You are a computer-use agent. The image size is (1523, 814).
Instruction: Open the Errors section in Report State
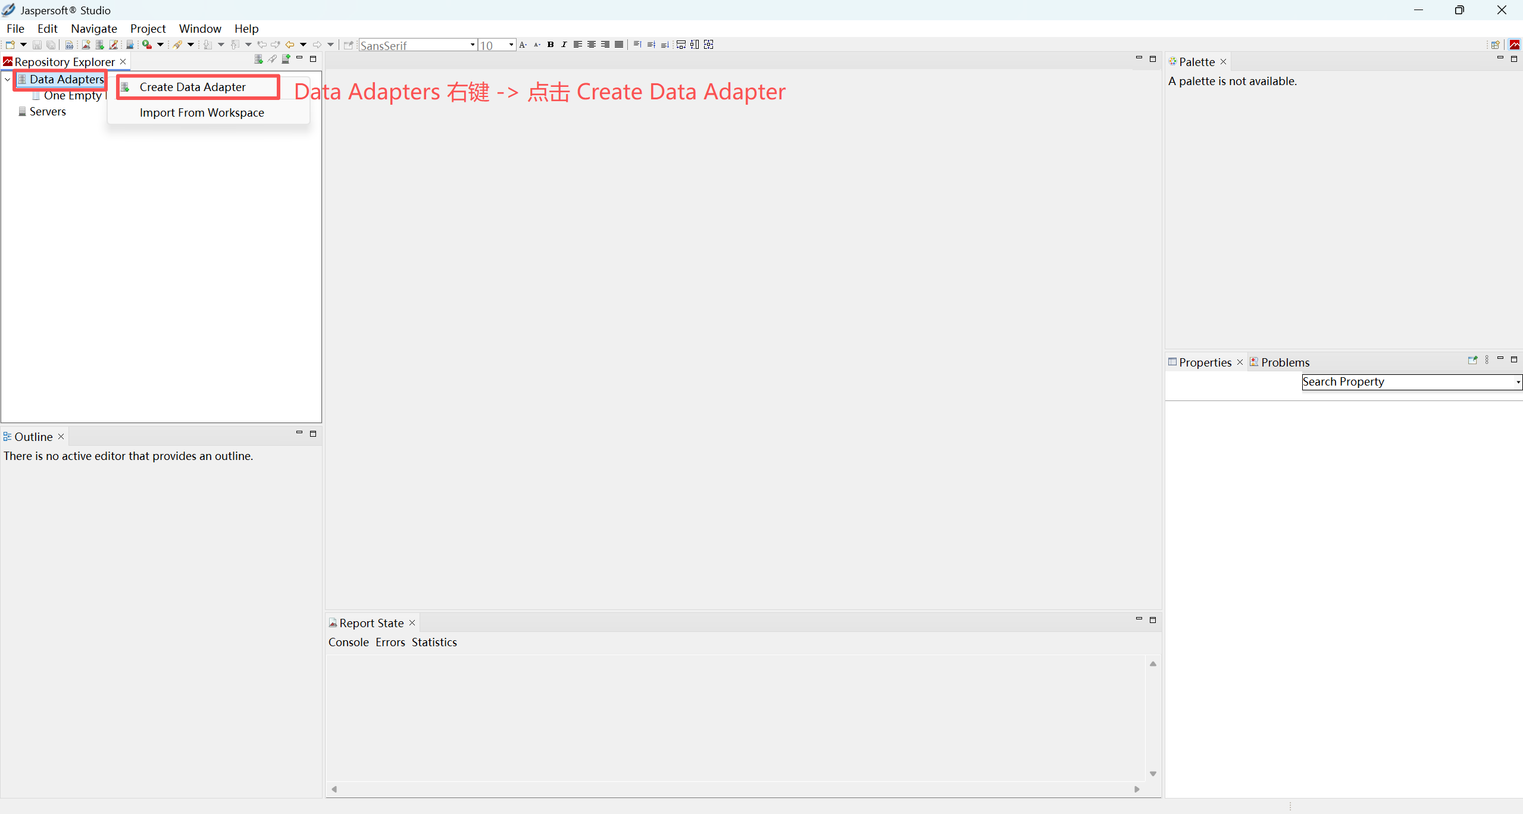pyautogui.click(x=390, y=643)
